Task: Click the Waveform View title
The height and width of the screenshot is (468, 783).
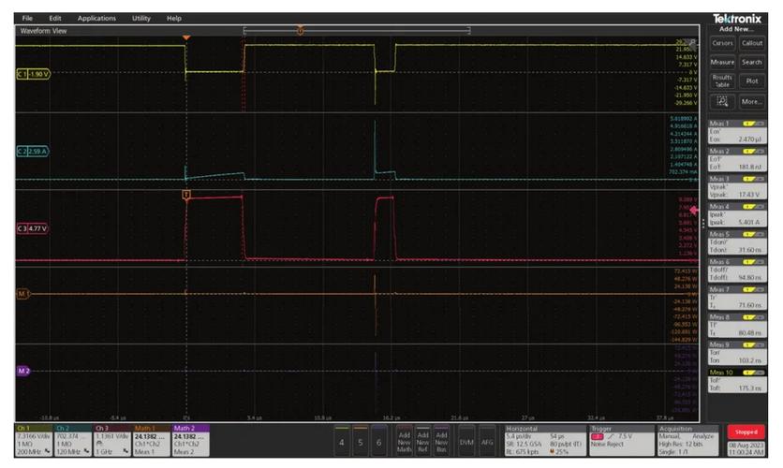Action: (43, 31)
